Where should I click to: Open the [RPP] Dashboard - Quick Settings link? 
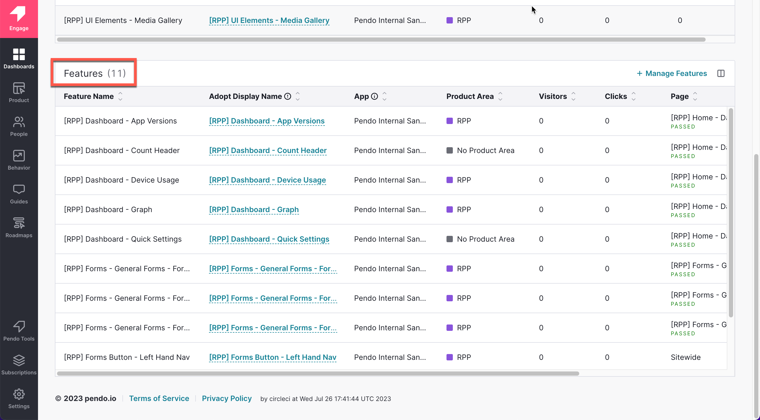tap(269, 239)
